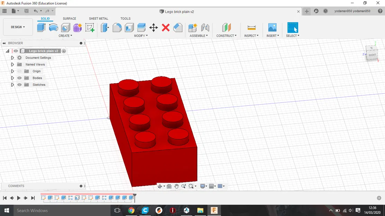Click RIGHT face on the ViewCube
The width and height of the screenshot is (385, 216).
click(x=372, y=55)
